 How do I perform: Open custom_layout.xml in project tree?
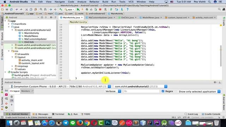point(33,63)
